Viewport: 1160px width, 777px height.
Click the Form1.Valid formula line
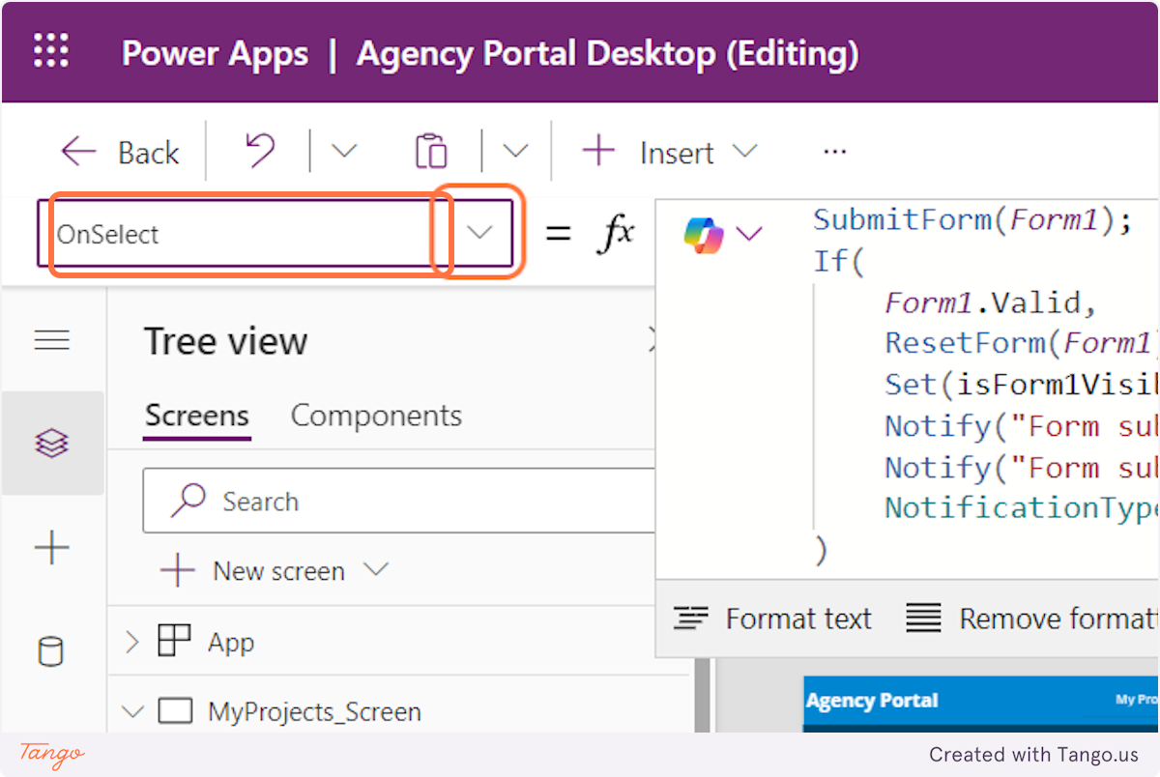[991, 303]
